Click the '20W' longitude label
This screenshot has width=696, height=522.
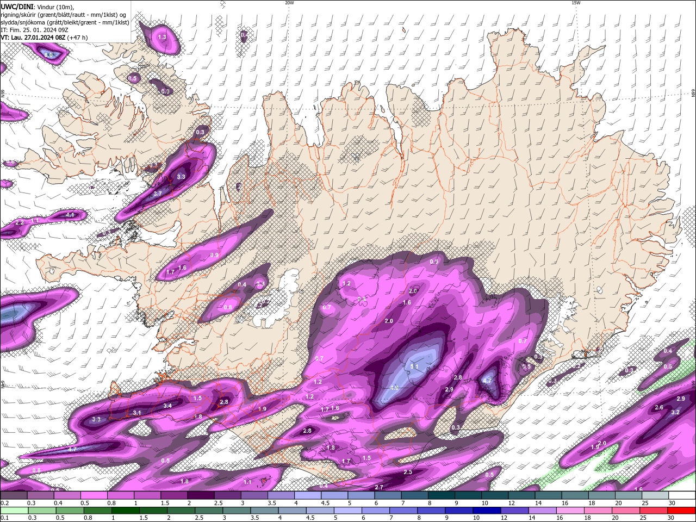click(x=289, y=3)
